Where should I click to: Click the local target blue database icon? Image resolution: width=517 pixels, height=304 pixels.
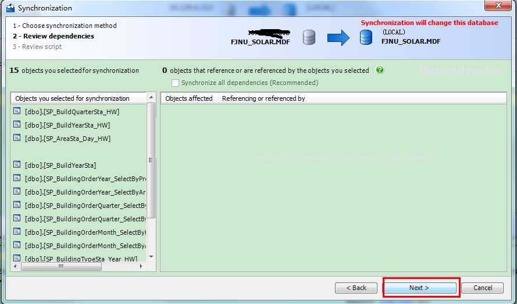(366, 37)
